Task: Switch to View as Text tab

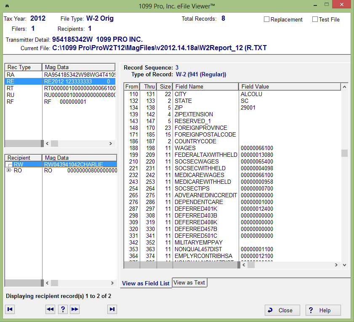Action: coord(189,283)
